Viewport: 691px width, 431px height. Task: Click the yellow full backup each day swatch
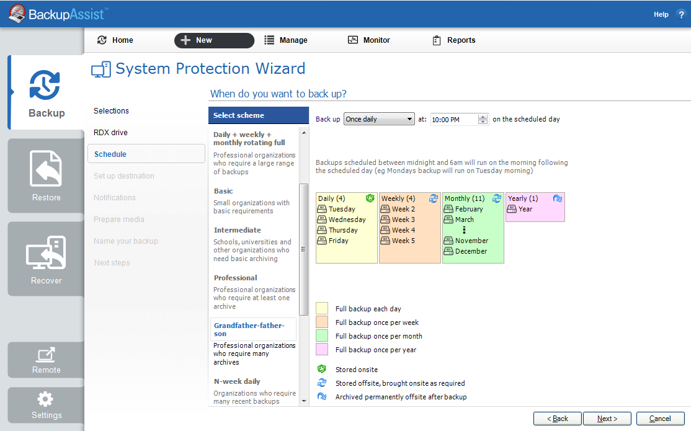[x=322, y=308]
